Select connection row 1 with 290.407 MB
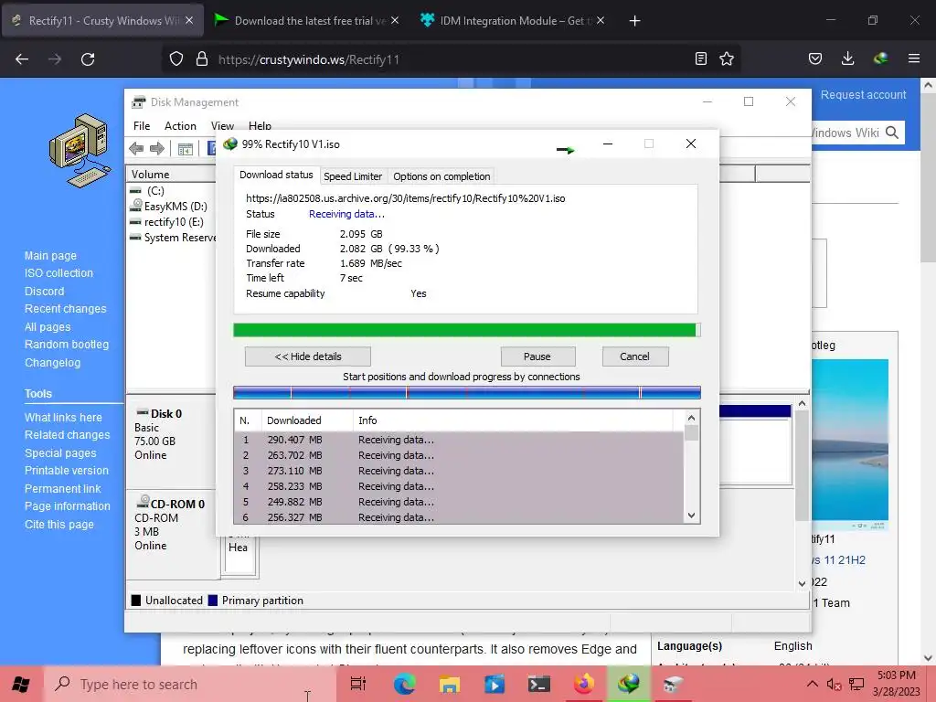The width and height of the screenshot is (936, 702). click(459, 440)
